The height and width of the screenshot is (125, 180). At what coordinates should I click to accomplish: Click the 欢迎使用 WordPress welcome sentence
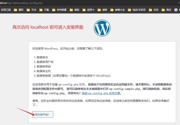pyautogui.click(x=68, y=48)
